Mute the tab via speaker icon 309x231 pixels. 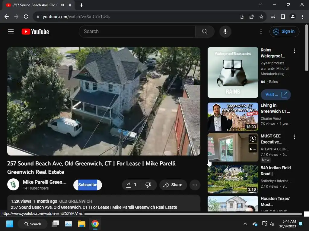(62, 5)
